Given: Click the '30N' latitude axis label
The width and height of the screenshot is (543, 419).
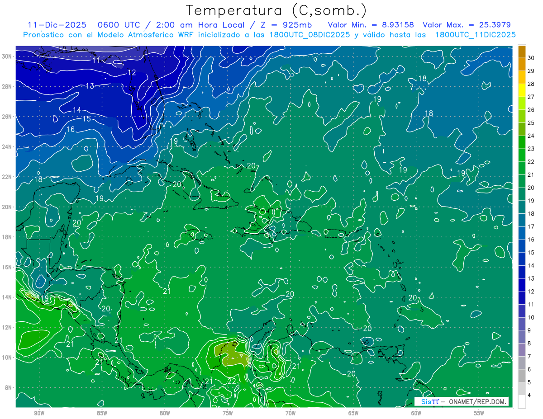Looking at the screenshot, I should tap(7, 56).
